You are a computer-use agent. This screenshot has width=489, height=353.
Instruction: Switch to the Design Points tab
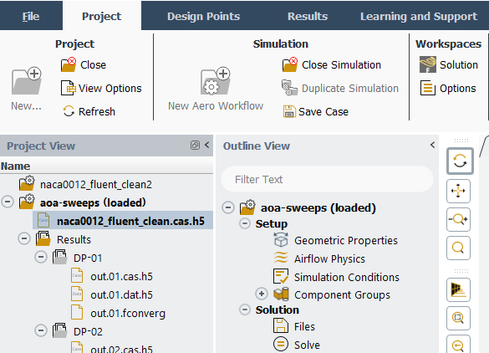(x=203, y=16)
